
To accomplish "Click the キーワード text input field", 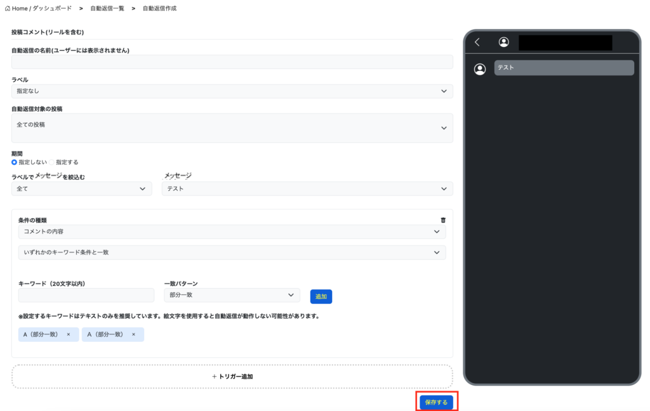I will point(86,295).
